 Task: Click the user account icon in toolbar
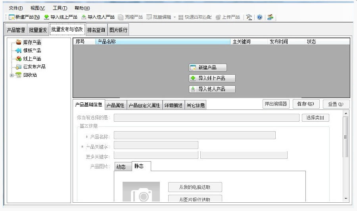tap(270, 17)
